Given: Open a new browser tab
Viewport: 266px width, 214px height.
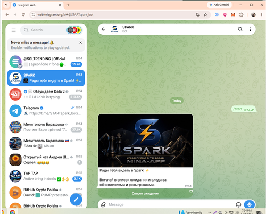Looking at the screenshot, I should pos(68,5).
